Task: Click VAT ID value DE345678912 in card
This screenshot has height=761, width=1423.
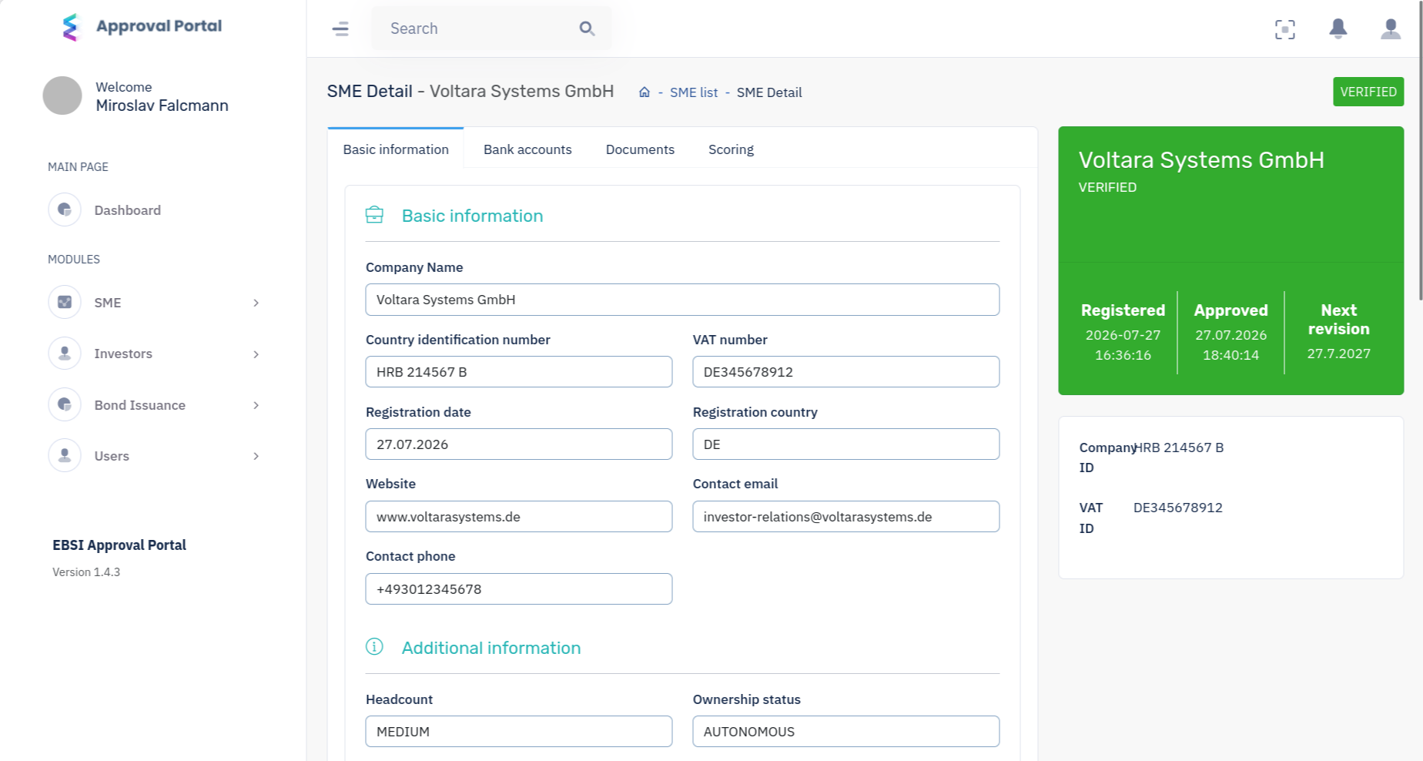Action: pos(1177,508)
